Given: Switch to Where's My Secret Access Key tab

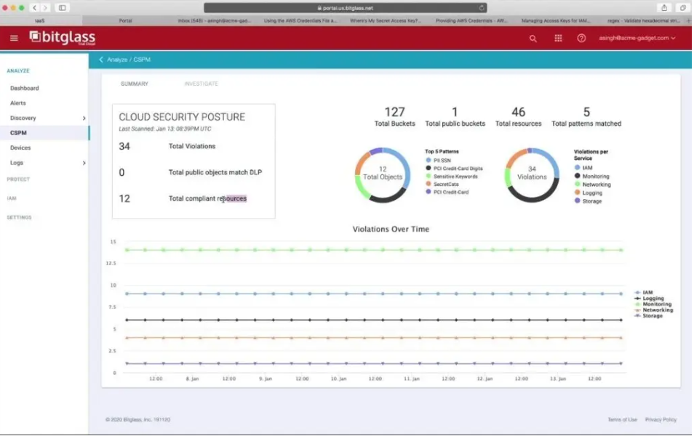Looking at the screenshot, I should (x=386, y=20).
